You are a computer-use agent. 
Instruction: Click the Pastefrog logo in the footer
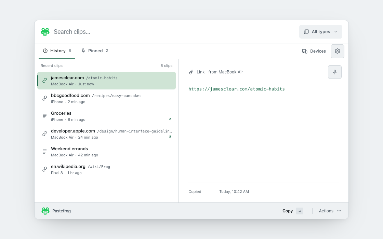tap(45, 211)
